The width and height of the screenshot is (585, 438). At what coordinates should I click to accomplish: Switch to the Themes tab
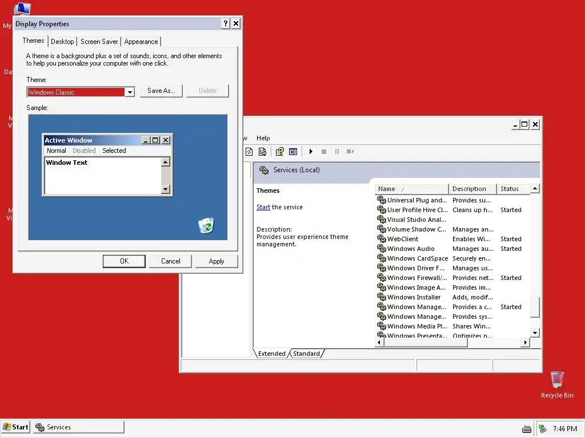pyautogui.click(x=33, y=40)
